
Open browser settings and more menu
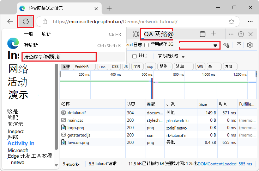pyautogui.click(x=250, y=21)
